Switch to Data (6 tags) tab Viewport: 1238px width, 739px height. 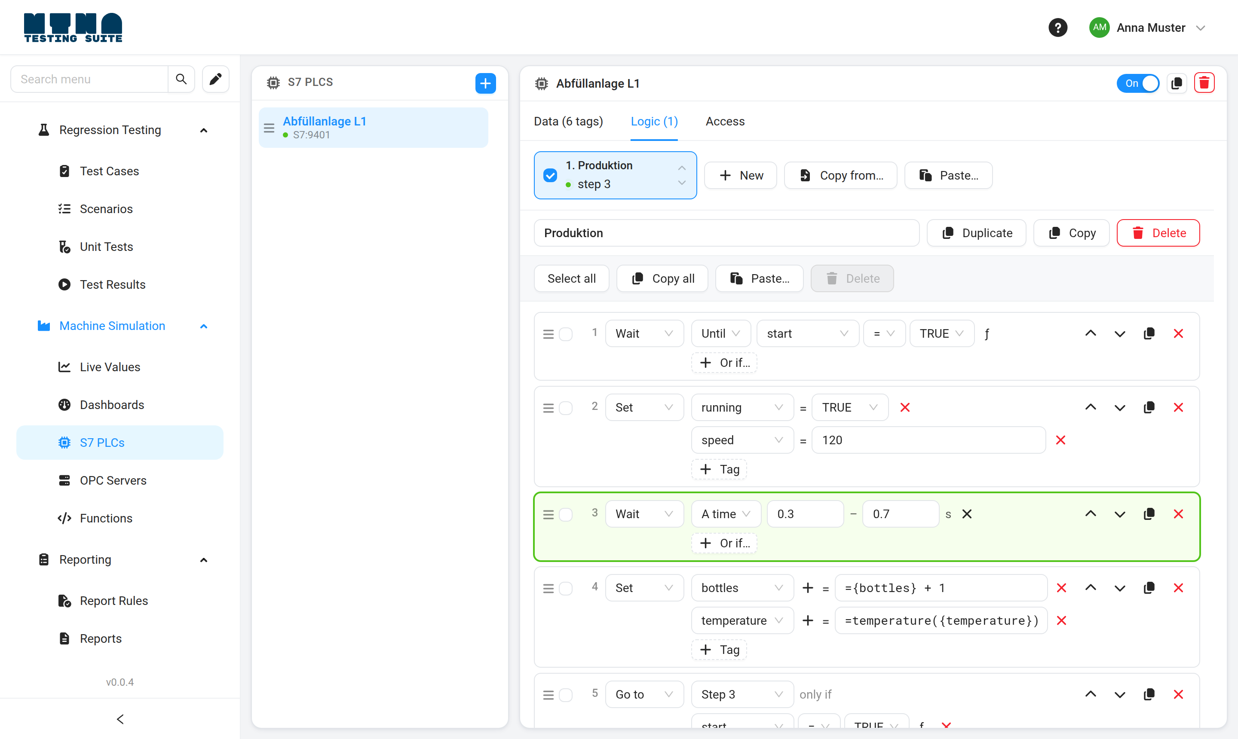[568, 121]
